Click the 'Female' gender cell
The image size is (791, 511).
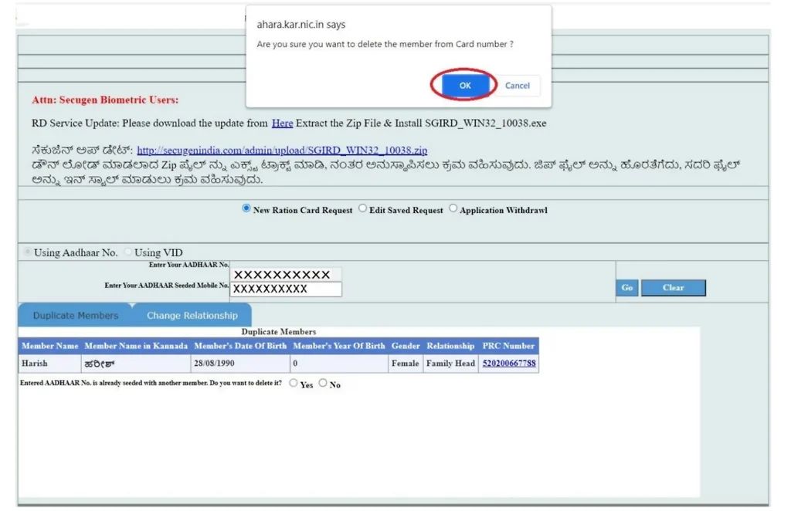(x=406, y=364)
